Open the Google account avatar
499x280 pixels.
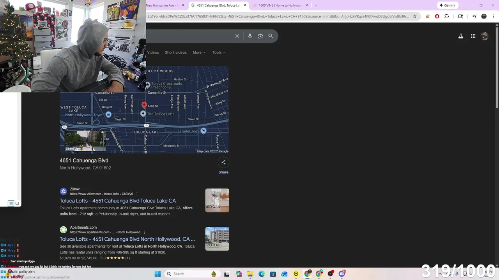[485, 36]
